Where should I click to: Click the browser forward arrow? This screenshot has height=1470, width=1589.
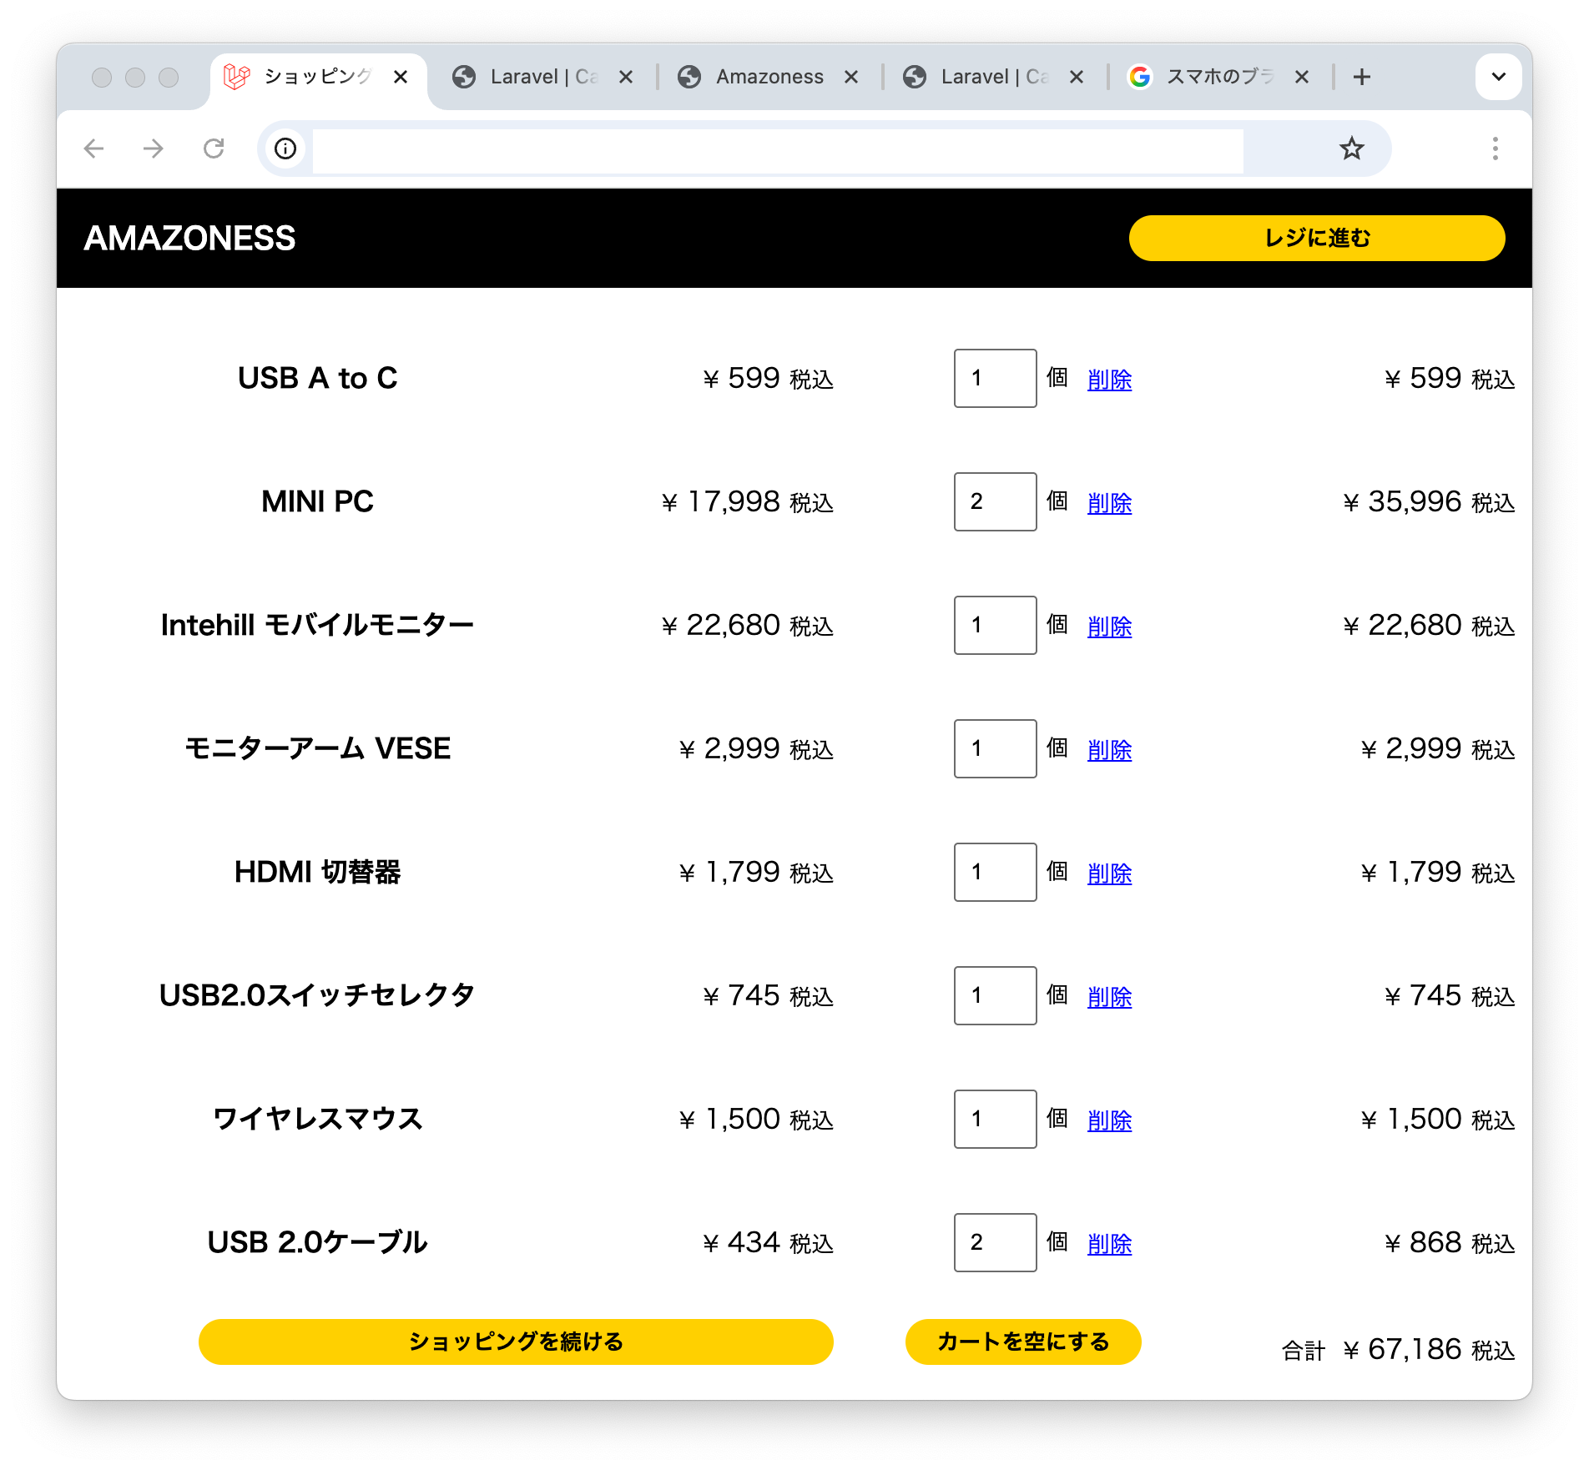pyautogui.click(x=154, y=149)
